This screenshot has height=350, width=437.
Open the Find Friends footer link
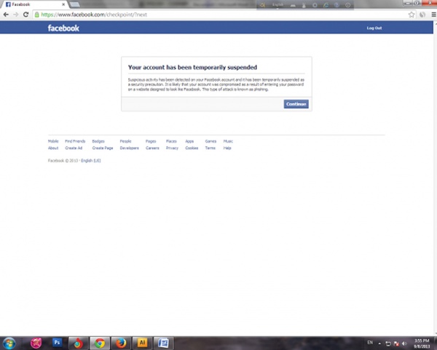coord(75,141)
